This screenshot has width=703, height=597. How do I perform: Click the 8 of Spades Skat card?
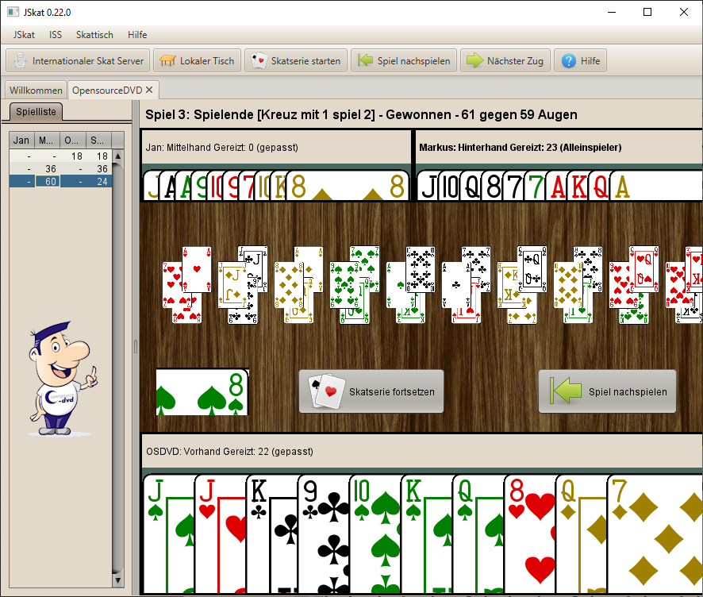coord(202,391)
